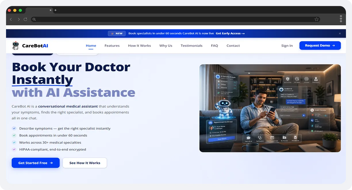Open the Contact navigation item

[233, 46]
